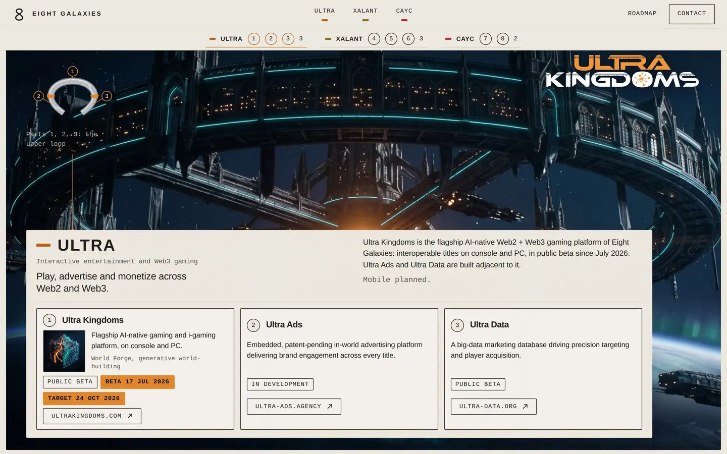Select circled number 6 in XALANT group
727x454 pixels.
(408, 39)
